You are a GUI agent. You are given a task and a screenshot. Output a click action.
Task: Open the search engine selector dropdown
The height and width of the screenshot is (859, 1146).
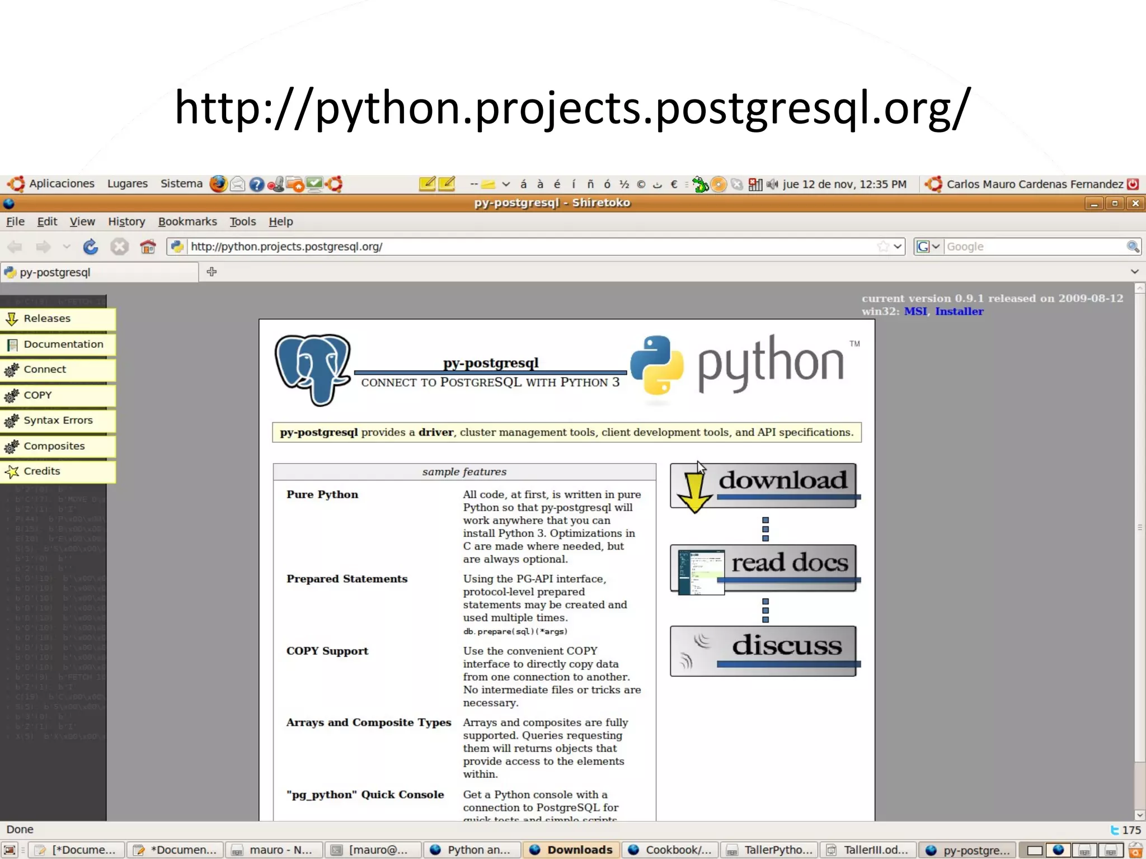coord(928,247)
